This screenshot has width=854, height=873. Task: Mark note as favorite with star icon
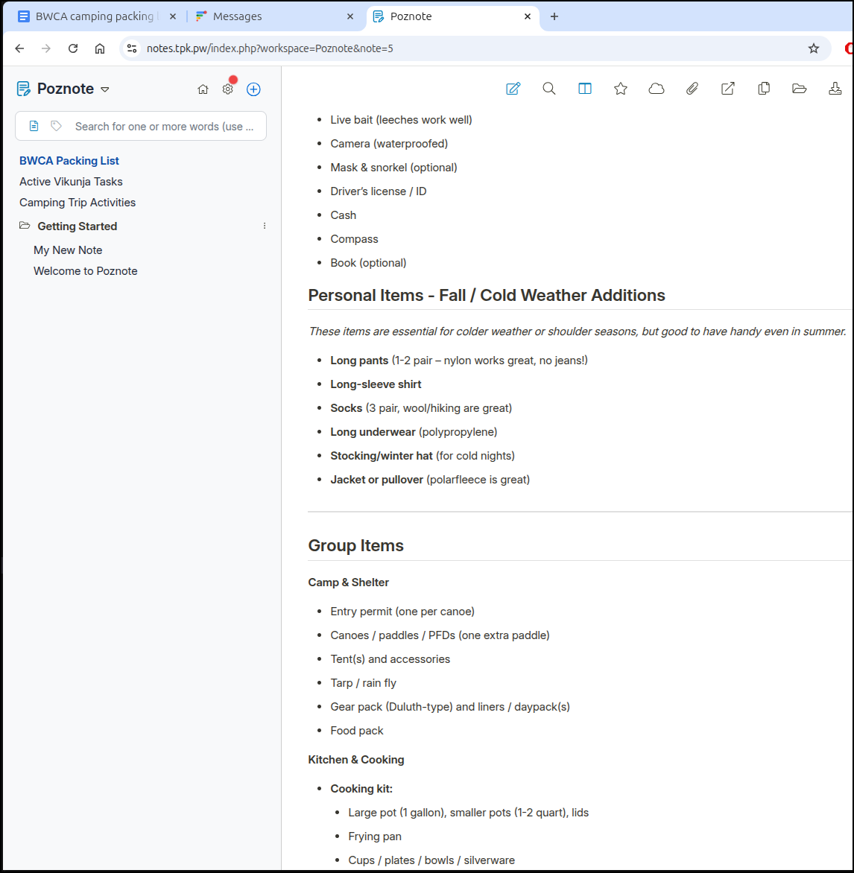click(x=621, y=89)
